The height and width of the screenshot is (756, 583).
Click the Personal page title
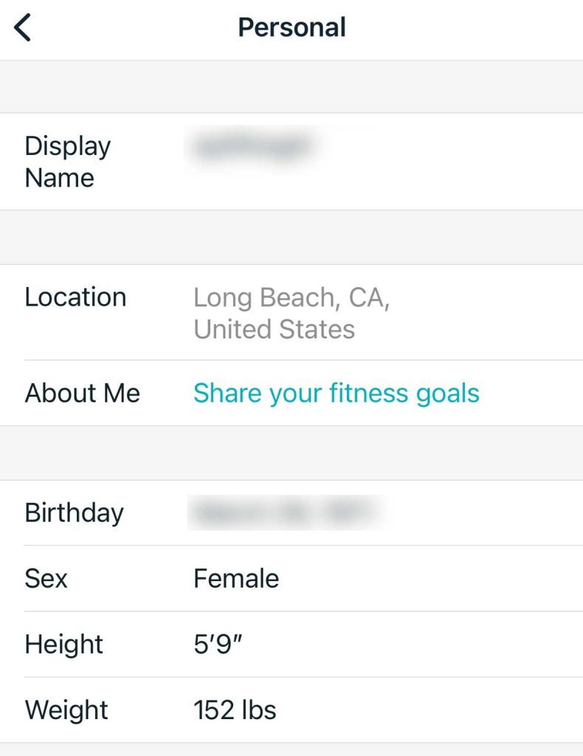click(291, 28)
